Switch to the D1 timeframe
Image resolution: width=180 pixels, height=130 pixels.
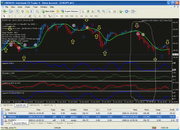pyautogui.click(x=86, y=16)
